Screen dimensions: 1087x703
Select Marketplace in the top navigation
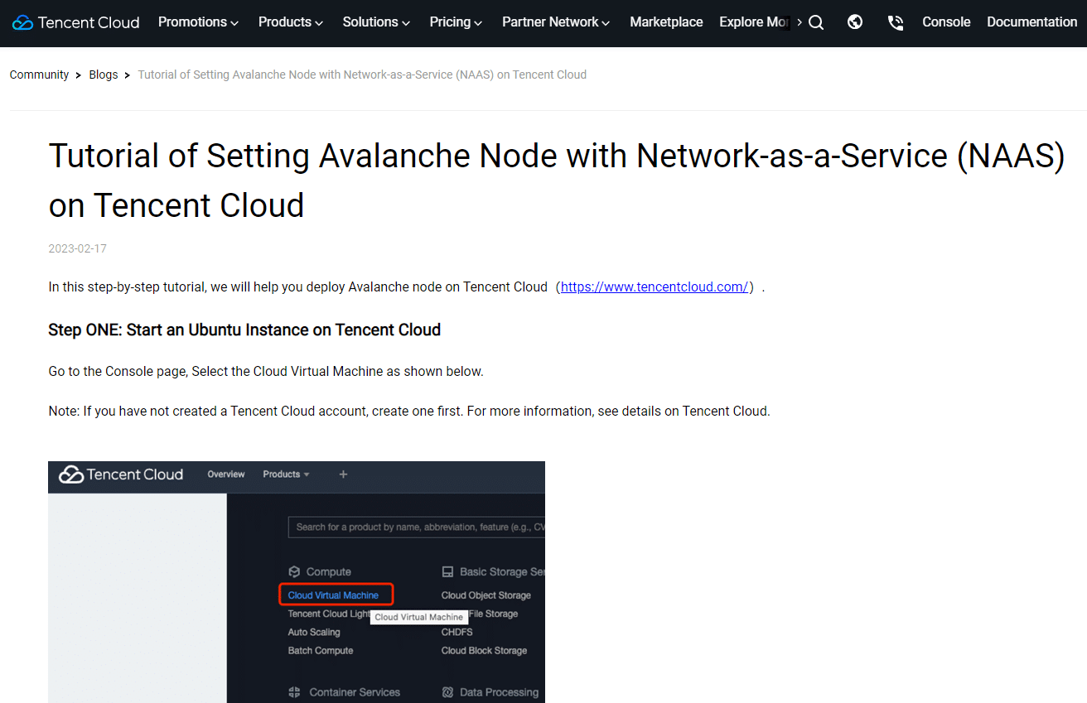coord(666,22)
